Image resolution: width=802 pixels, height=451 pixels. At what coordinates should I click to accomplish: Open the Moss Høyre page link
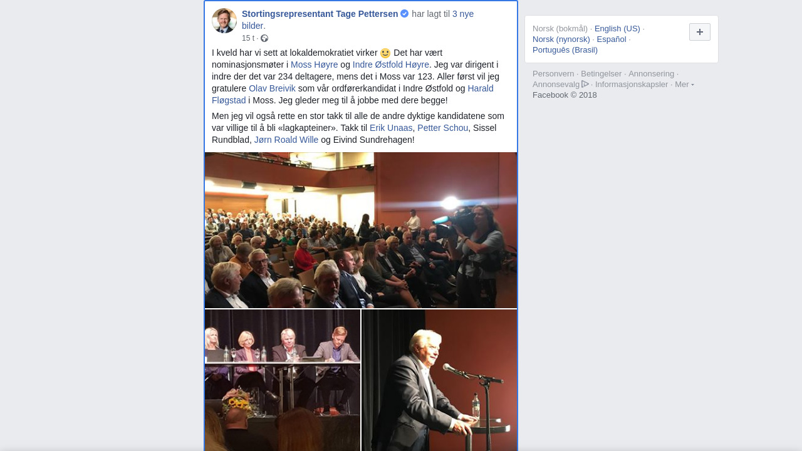314,65
